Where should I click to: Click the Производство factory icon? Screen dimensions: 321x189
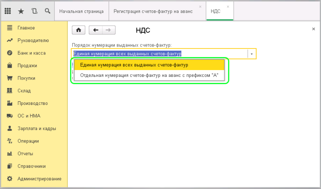[x=10, y=103]
